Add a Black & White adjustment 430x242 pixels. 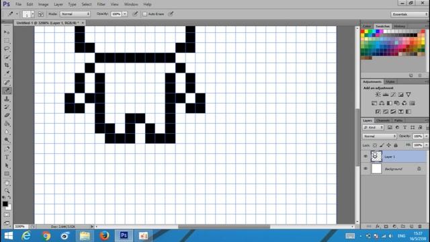[x=390, y=103]
